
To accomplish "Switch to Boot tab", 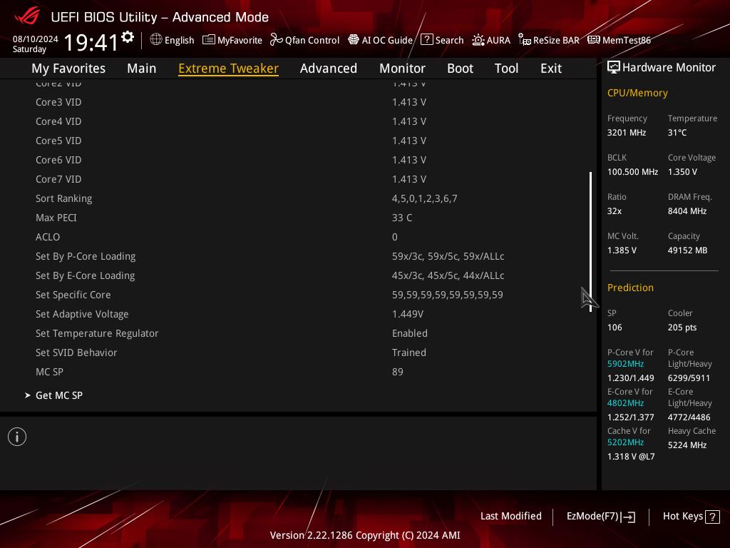I will (x=460, y=68).
